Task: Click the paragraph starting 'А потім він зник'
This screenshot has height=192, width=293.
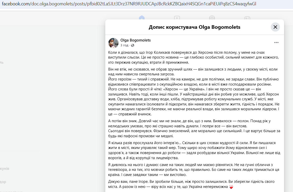Action: 194,129
